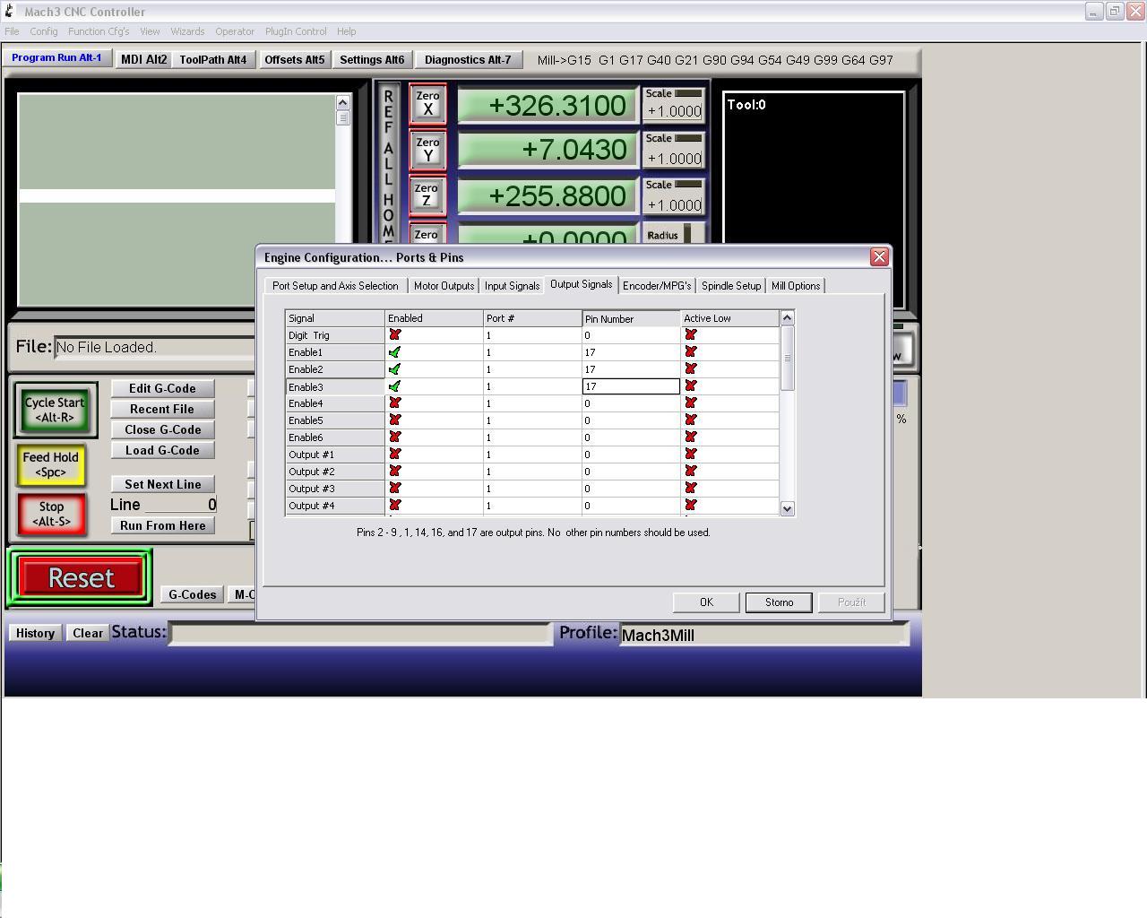The image size is (1147, 918).
Task: Click Close G-Code button
Action: pos(162,429)
